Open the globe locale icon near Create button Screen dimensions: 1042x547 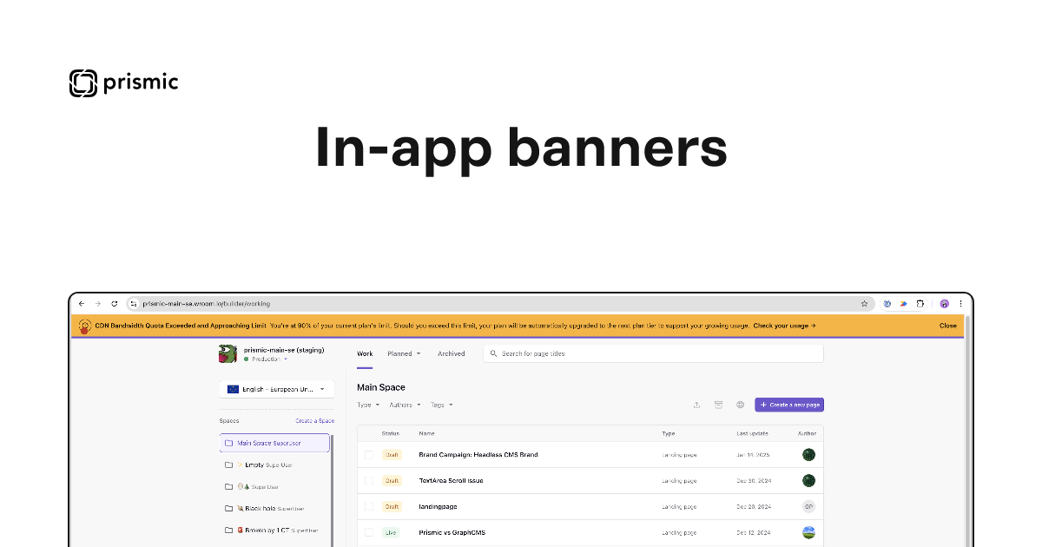coord(741,405)
